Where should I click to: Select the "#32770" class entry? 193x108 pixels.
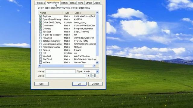coord(78,19)
